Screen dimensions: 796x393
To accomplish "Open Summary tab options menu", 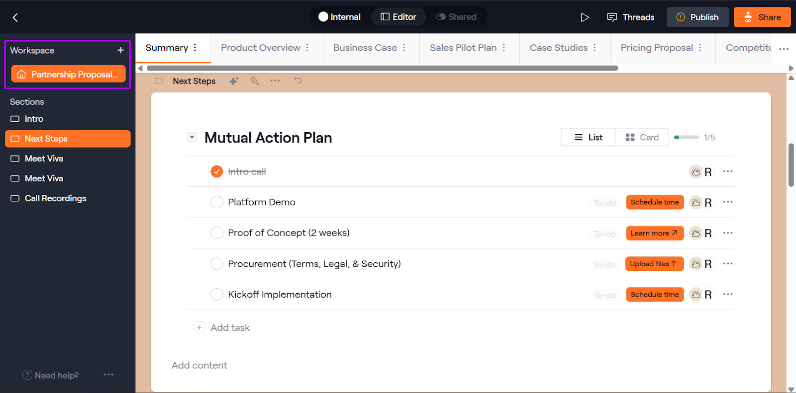I will coord(195,48).
